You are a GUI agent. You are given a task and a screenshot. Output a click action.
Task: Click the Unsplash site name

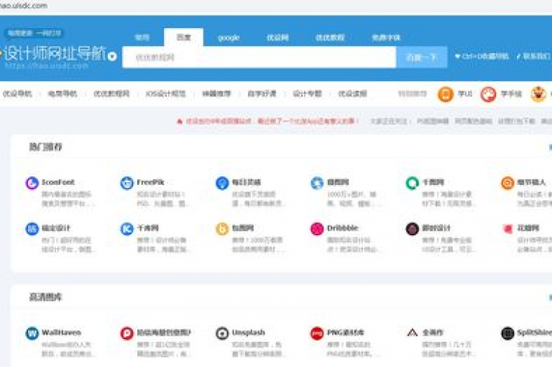249,332
